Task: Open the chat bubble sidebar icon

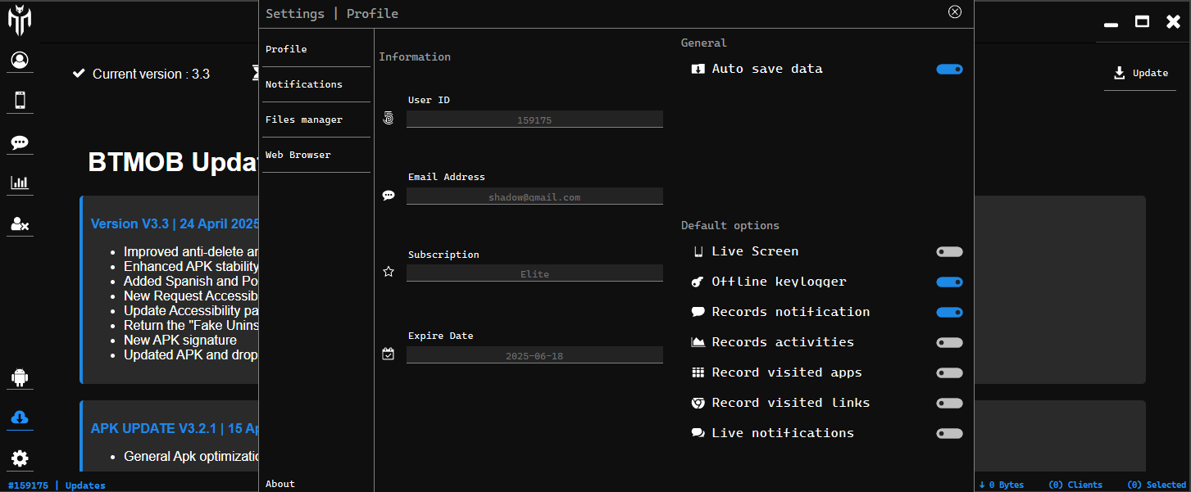Action: [20, 142]
